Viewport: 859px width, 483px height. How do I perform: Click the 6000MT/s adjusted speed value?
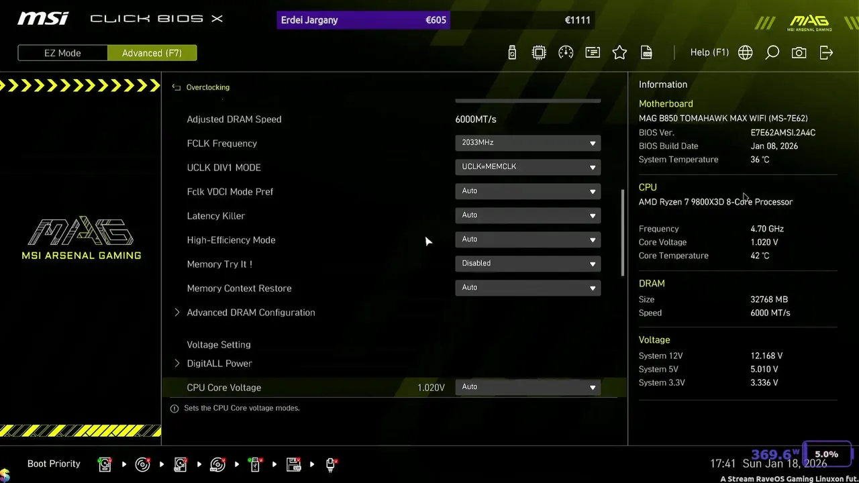[x=476, y=119]
